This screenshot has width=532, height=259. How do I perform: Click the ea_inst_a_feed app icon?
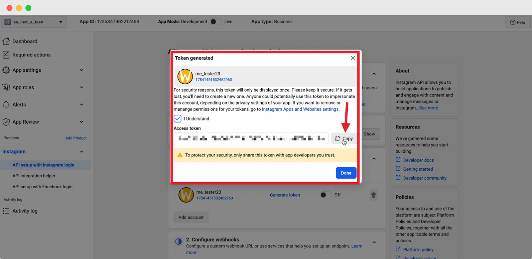point(8,22)
